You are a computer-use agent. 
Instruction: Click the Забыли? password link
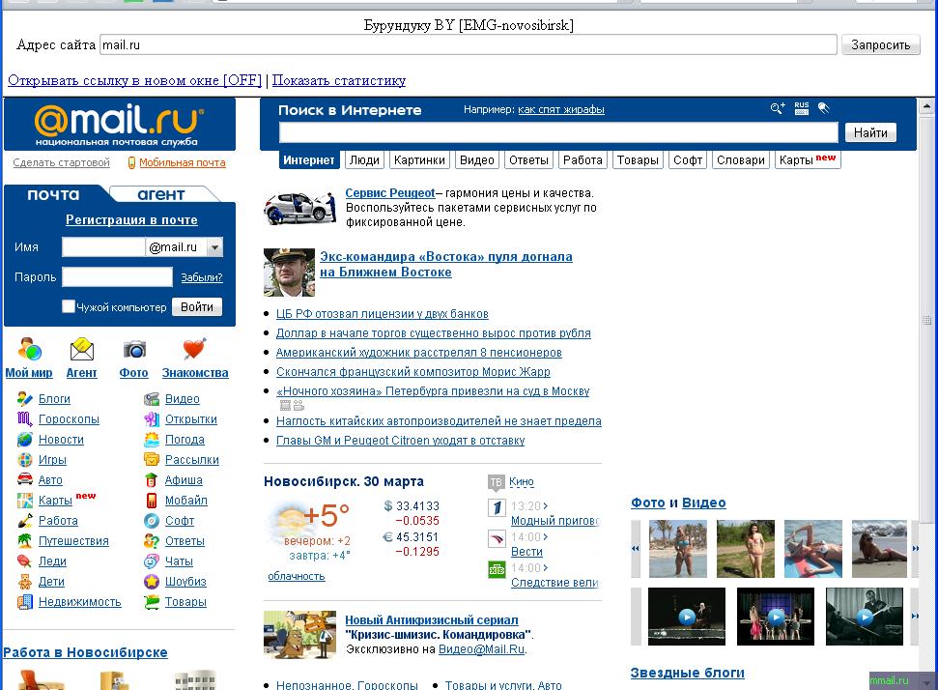202,277
